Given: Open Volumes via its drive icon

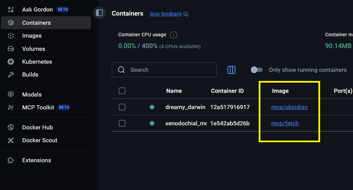Looking at the screenshot, I should (11, 49).
